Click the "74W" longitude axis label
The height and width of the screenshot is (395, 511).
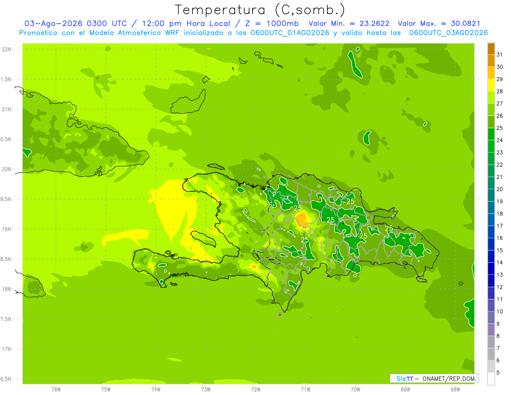click(156, 389)
